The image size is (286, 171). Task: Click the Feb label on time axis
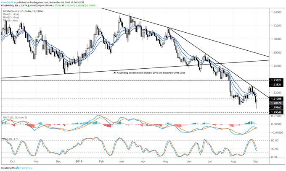point(101,161)
